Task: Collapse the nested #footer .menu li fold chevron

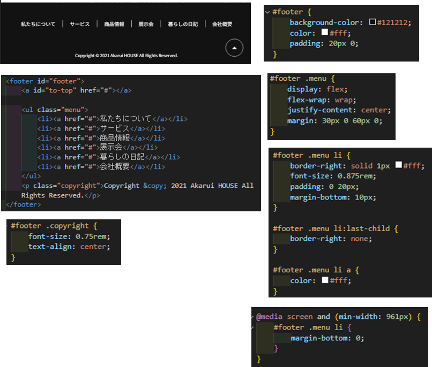Action: 252,327
